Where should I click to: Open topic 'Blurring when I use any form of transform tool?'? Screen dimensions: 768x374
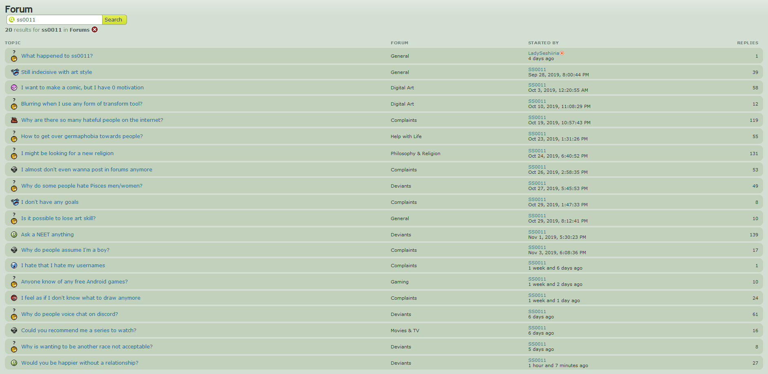[82, 104]
